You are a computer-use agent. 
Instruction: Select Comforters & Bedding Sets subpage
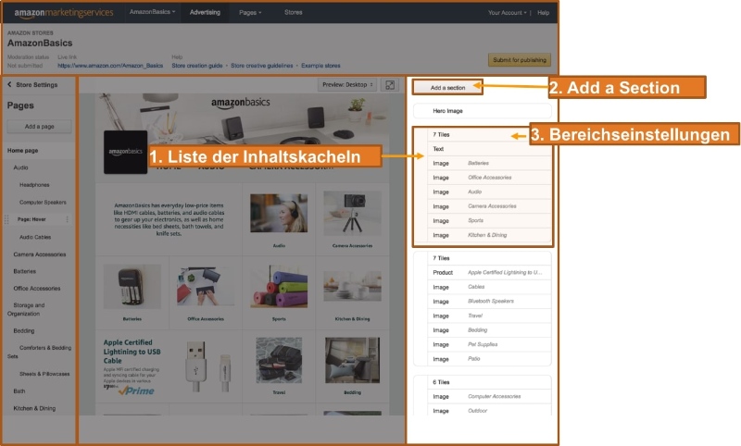pyautogui.click(x=40, y=352)
